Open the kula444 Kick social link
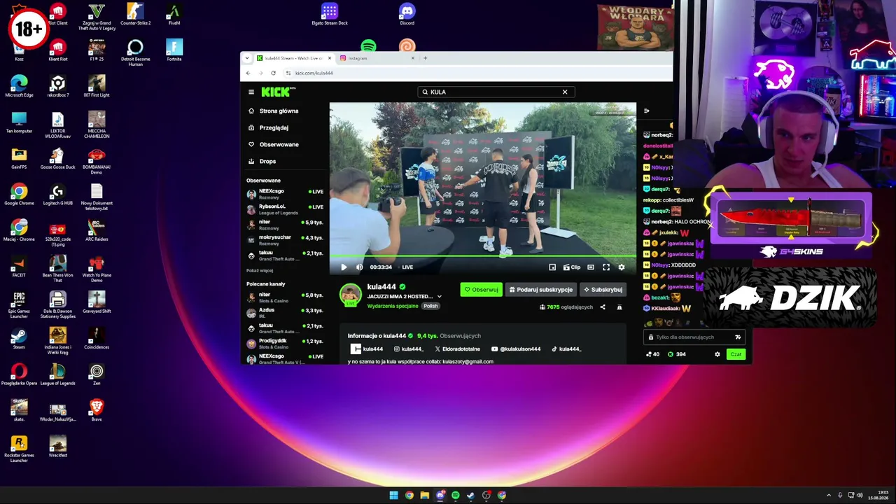The height and width of the screenshot is (504, 896). [x=367, y=349]
